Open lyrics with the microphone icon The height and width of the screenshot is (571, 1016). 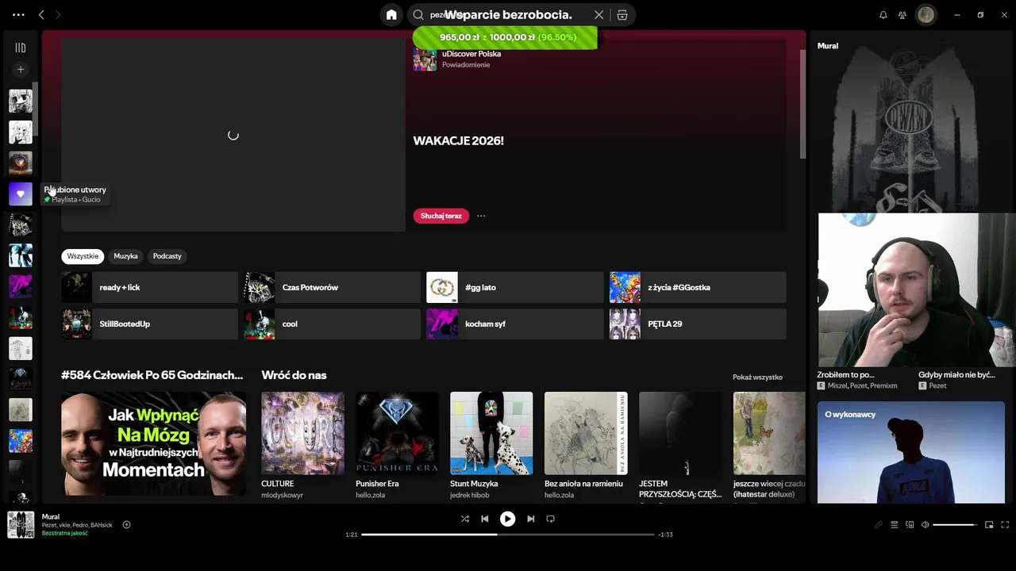[x=879, y=524]
